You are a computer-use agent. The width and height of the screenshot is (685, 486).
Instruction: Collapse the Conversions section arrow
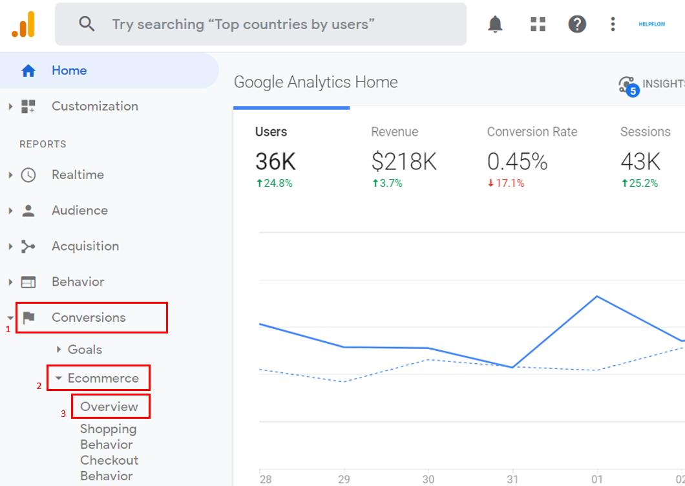[10, 318]
